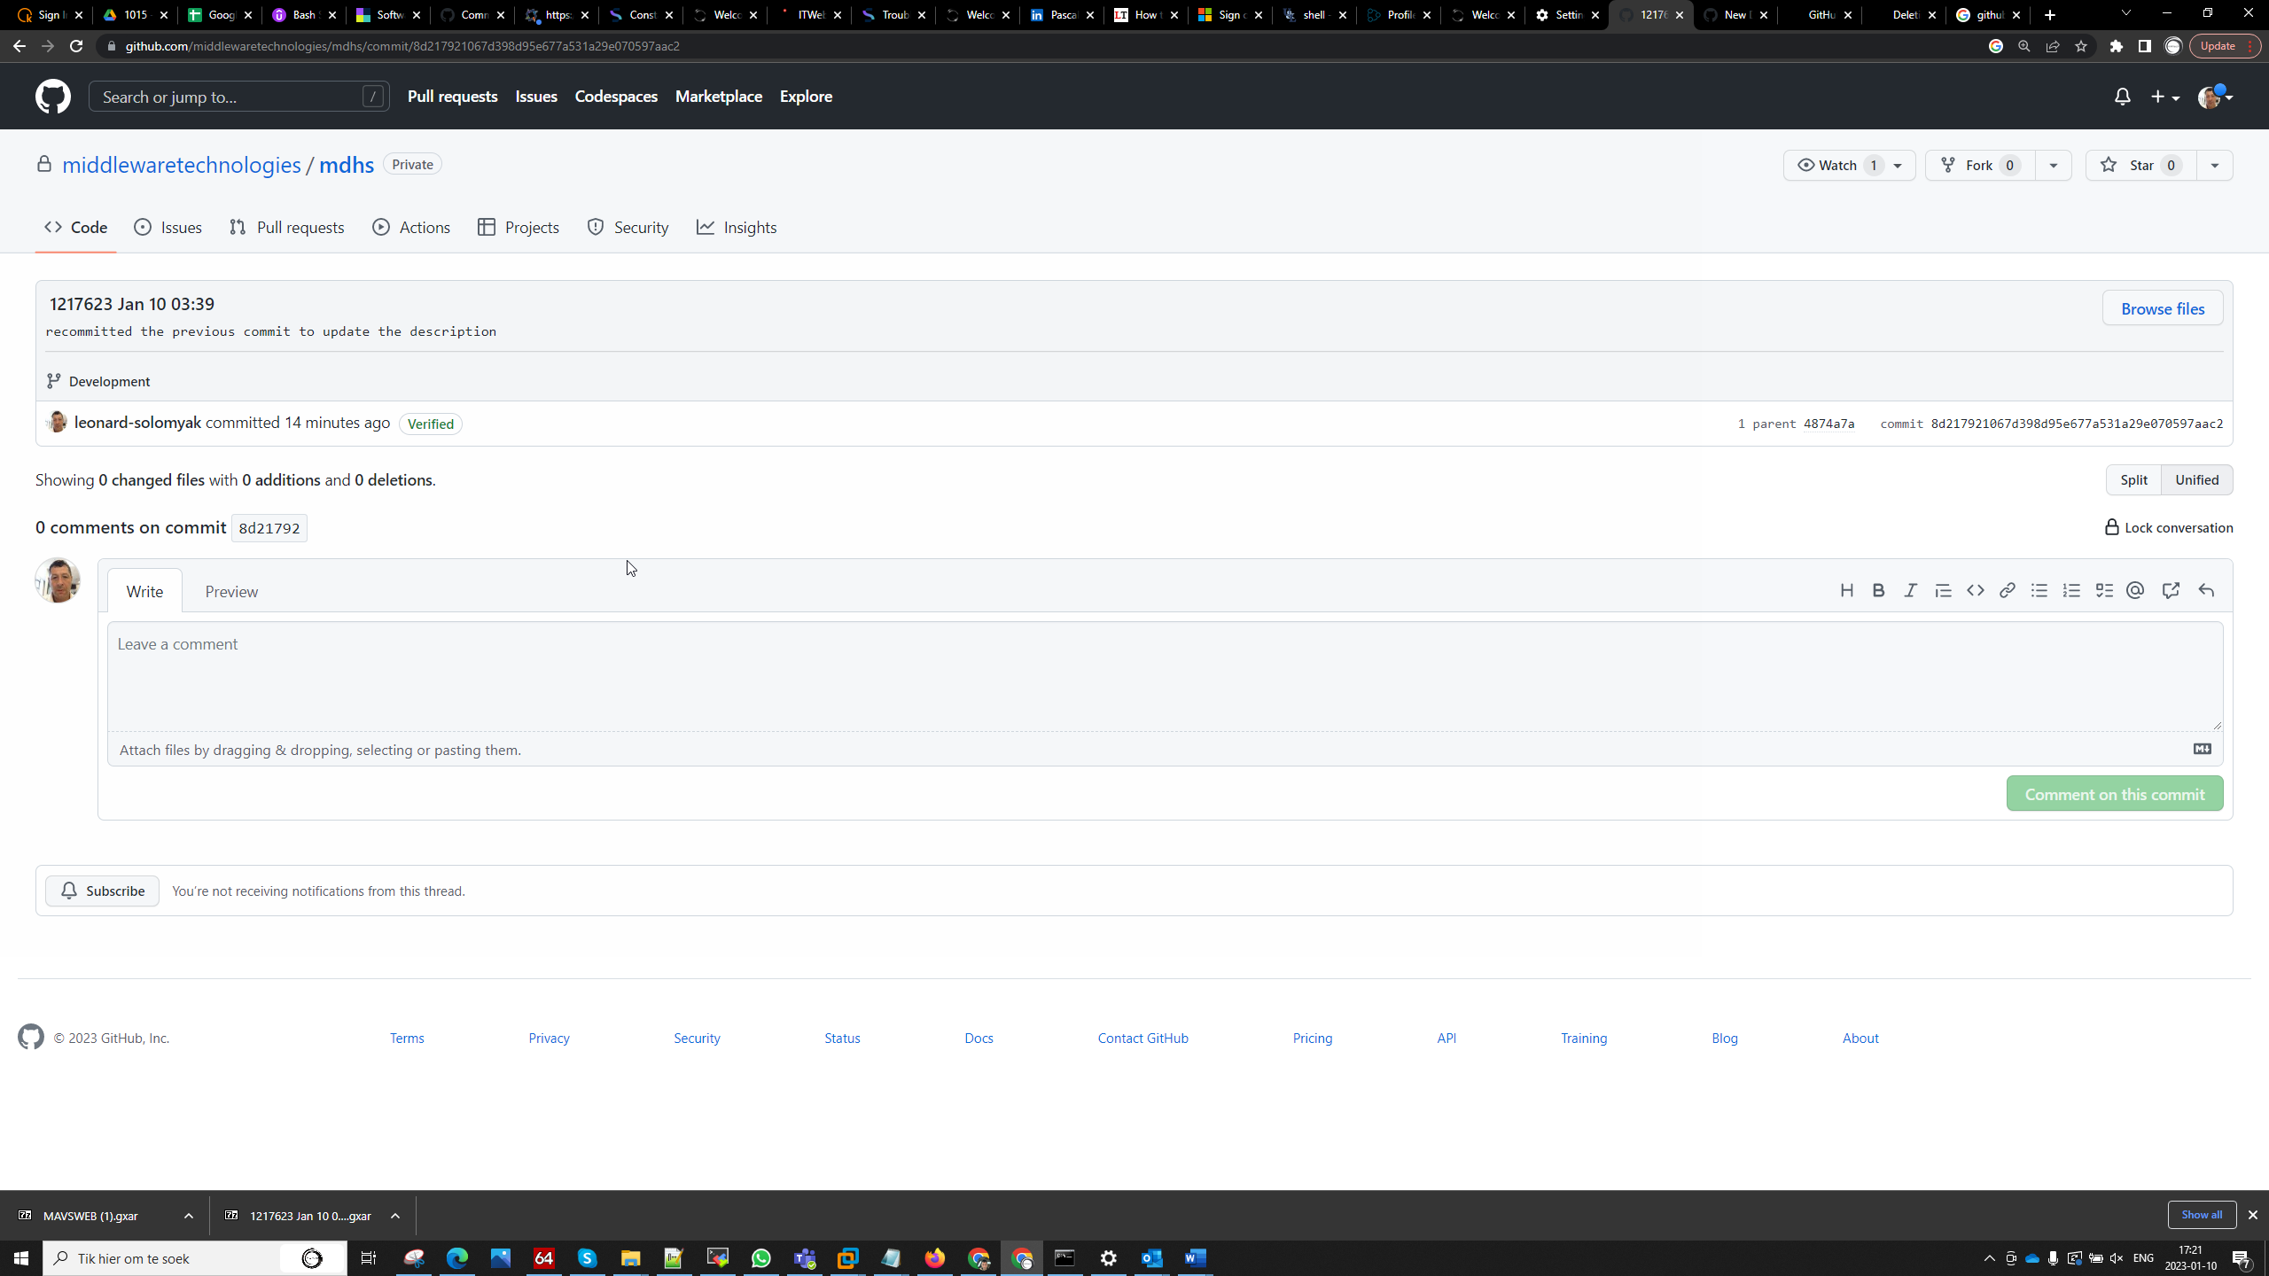Image resolution: width=2269 pixels, height=1276 pixels.
Task: Insert a quote block in the comment
Action: click(x=1943, y=590)
